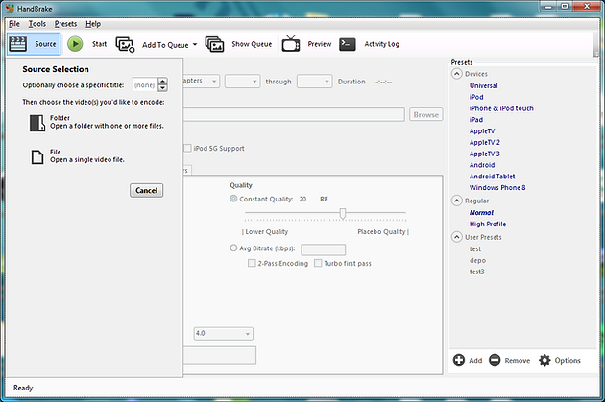
Task: Open the start chapter dropdown
Action: pos(242,82)
